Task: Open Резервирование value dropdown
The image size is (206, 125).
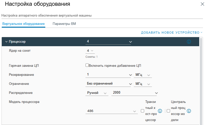Action: 109,75
